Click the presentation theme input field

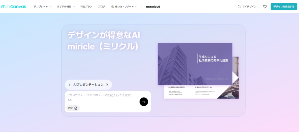click(x=101, y=97)
